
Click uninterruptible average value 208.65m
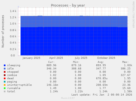point(102,85)
